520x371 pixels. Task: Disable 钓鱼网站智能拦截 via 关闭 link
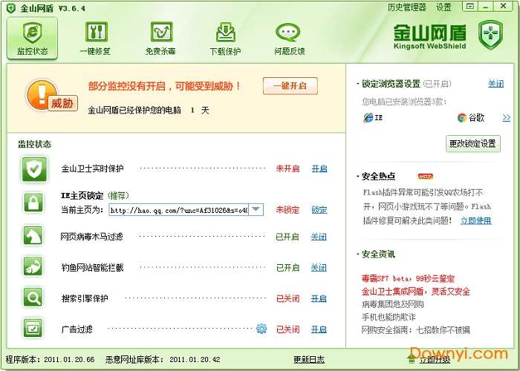click(x=319, y=268)
